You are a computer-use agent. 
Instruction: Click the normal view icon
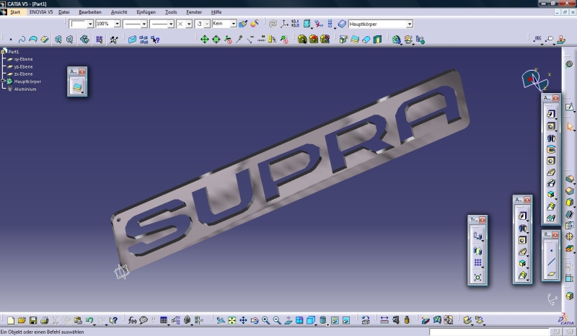tap(288, 320)
